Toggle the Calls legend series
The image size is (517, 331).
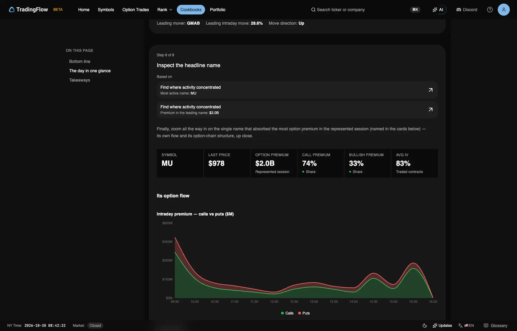click(287, 313)
